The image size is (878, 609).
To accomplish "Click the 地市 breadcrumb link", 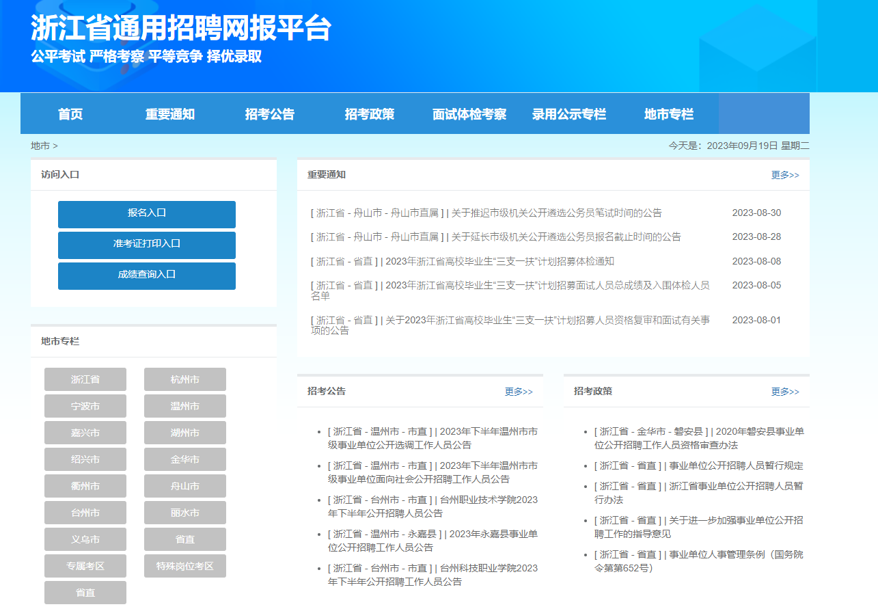I will (34, 145).
